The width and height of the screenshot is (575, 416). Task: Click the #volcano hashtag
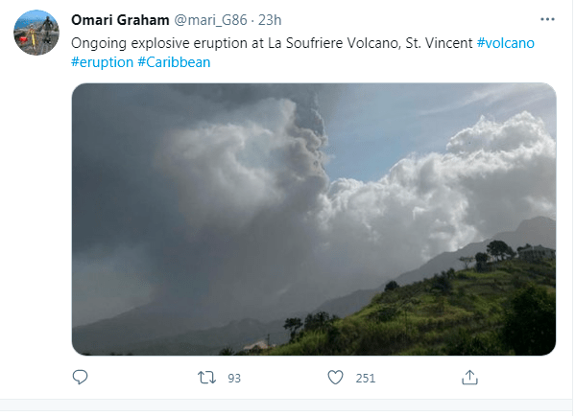pyautogui.click(x=505, y=43)
